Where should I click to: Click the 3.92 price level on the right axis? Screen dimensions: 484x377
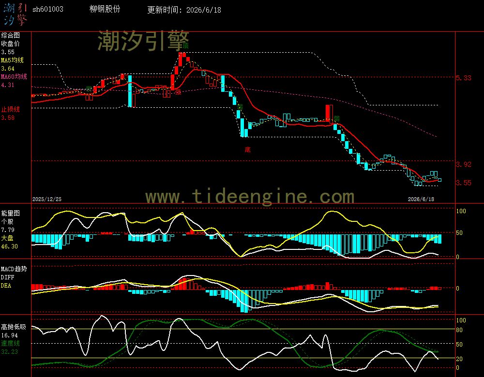click(x=464, y=164)
